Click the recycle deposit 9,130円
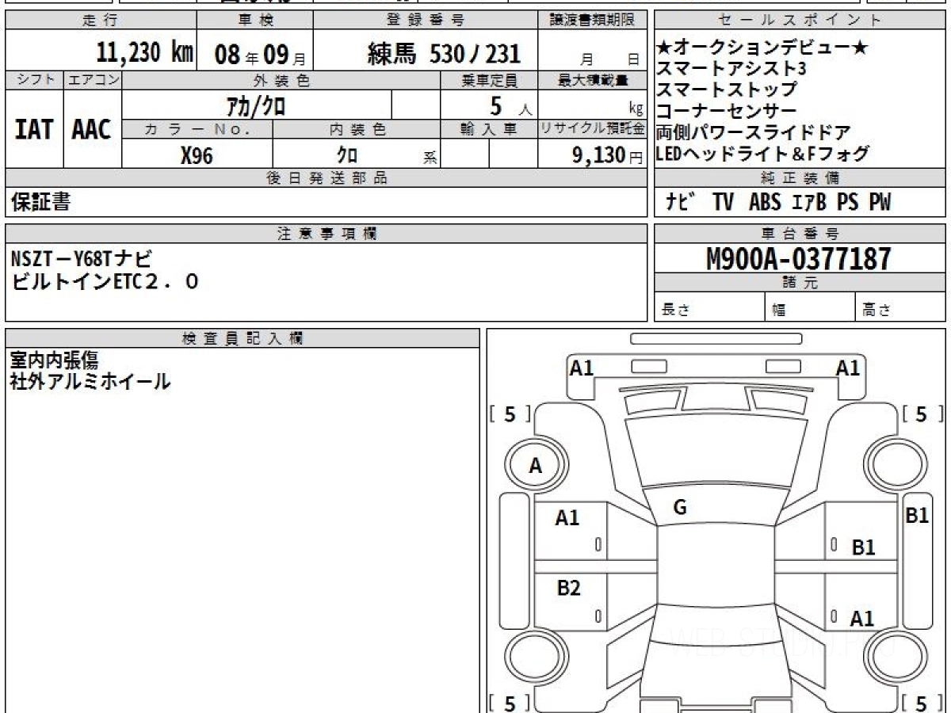 pyautogui.click(x=607, y=155)
